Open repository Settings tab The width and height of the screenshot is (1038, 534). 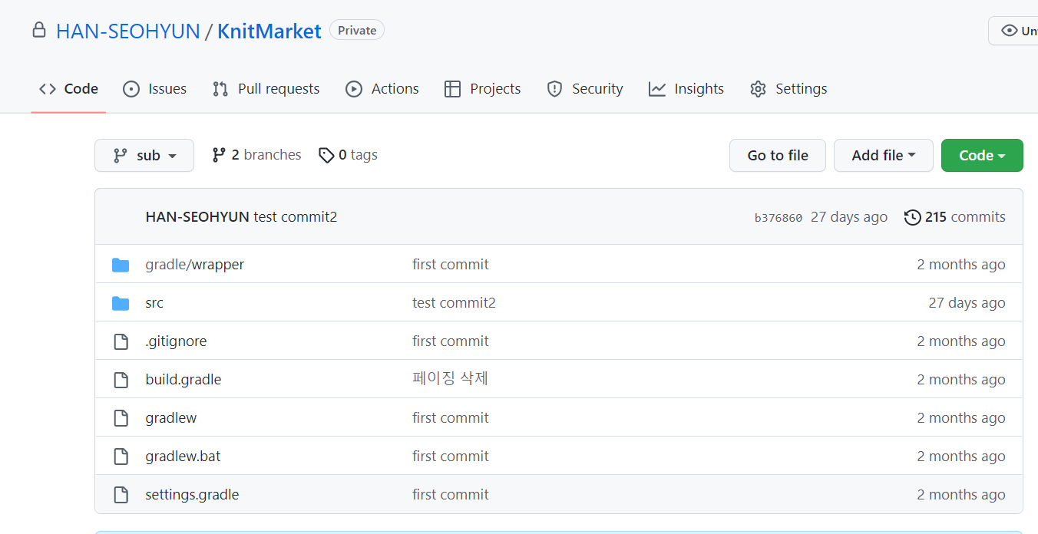click(x=788, y=89)
